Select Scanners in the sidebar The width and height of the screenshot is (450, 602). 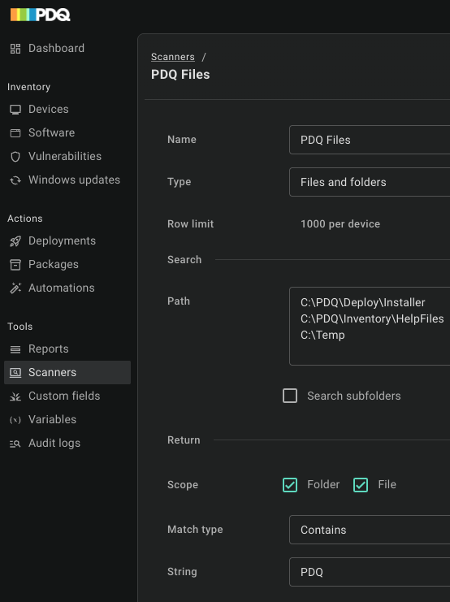(x=67, y=372)
